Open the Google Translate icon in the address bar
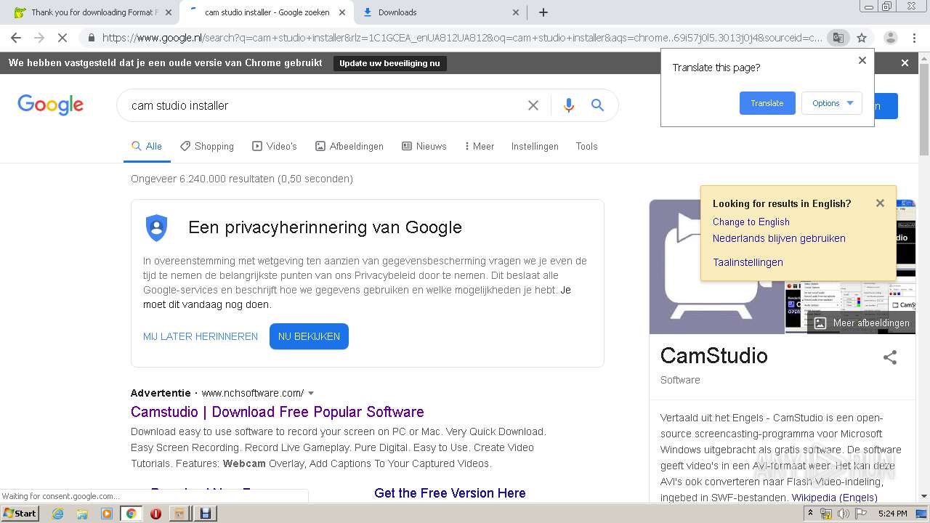Image resolution: width=930 pixels, height=523 pixels. 838,38
